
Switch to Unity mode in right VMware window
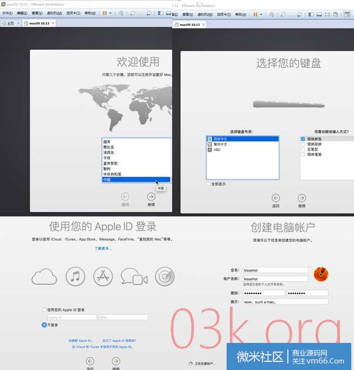point(336,15)
